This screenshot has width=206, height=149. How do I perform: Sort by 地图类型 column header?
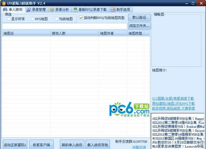136,34
